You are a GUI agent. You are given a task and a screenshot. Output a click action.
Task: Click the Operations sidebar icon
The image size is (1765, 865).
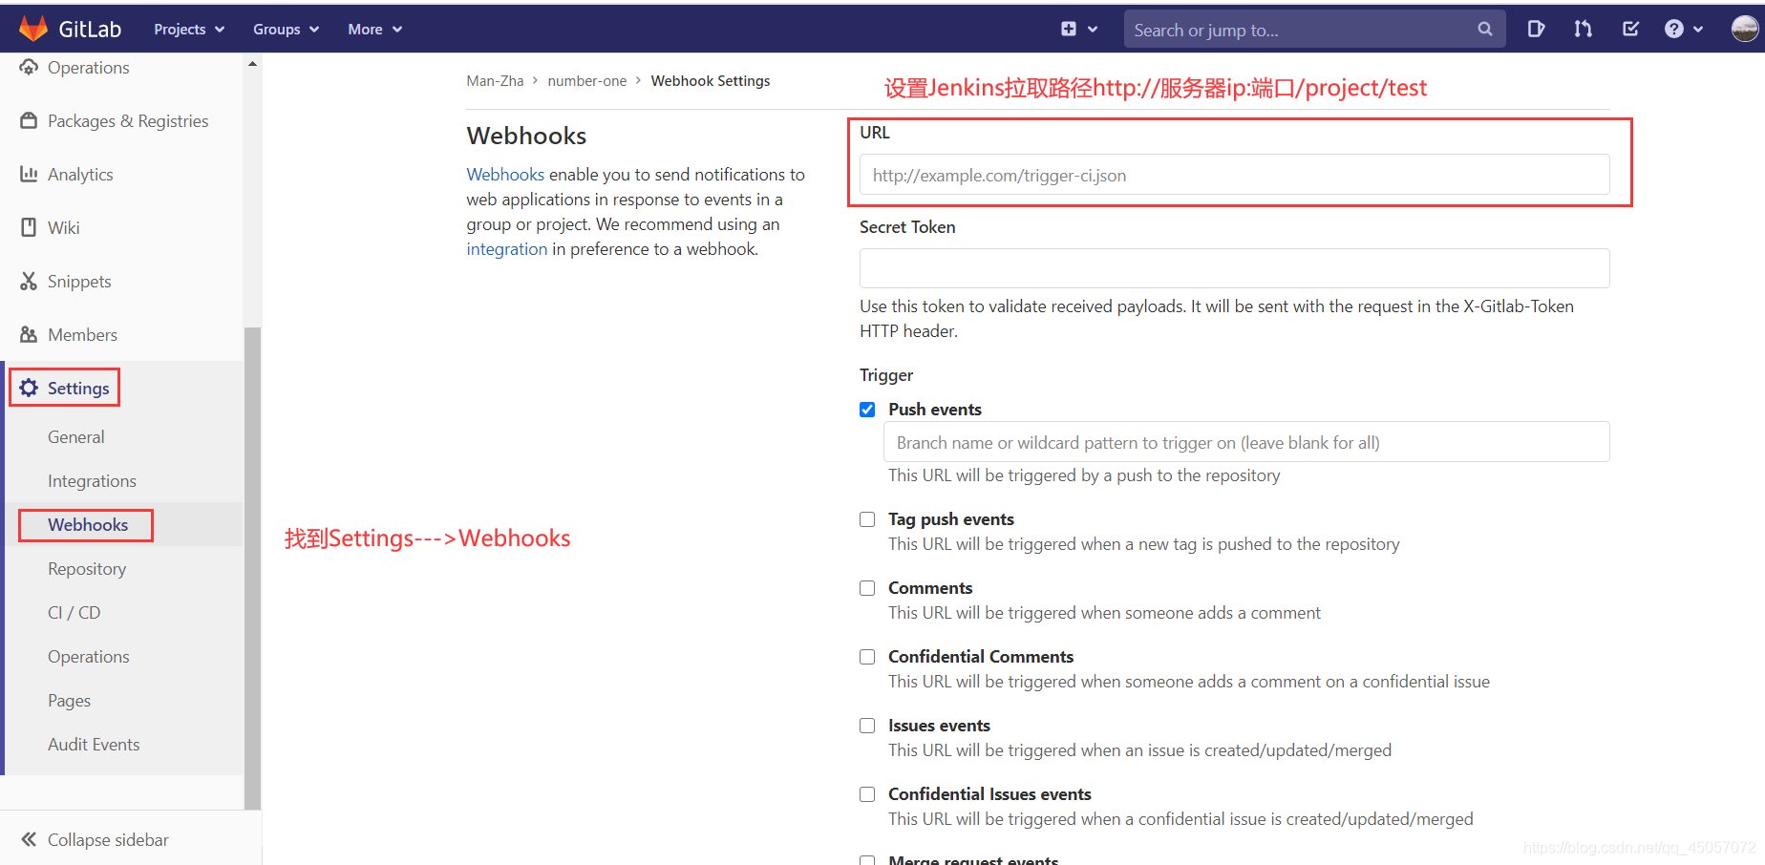tap(30, 67)
